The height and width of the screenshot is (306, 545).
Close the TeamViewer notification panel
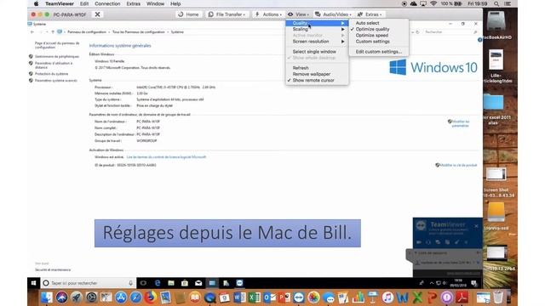[476, 226]
